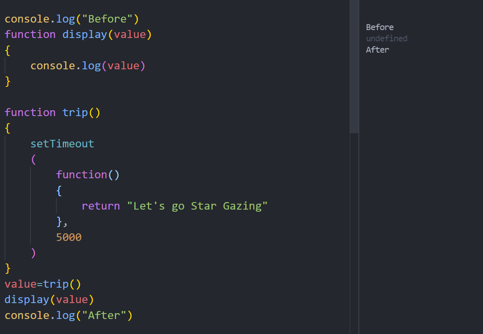Place cursor on console.log(value) line
The height and width of the screenshot is (334, 483).
coord(87,66)
